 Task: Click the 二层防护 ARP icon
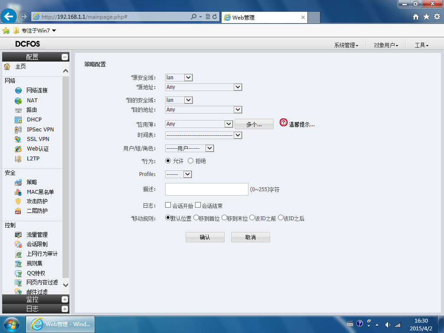pyautogui.click(x=18, y=211)
